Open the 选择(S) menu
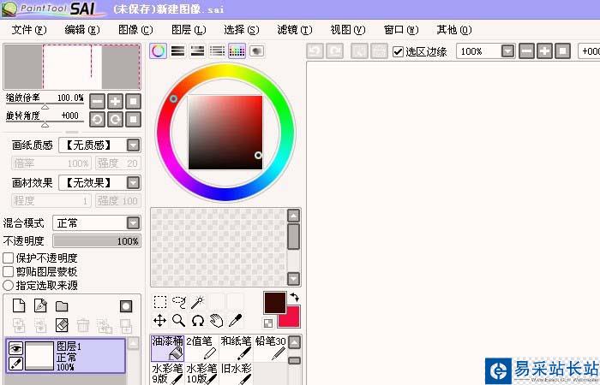The width and height of the screenshot is (600, 385). click(x=242, y=29)
